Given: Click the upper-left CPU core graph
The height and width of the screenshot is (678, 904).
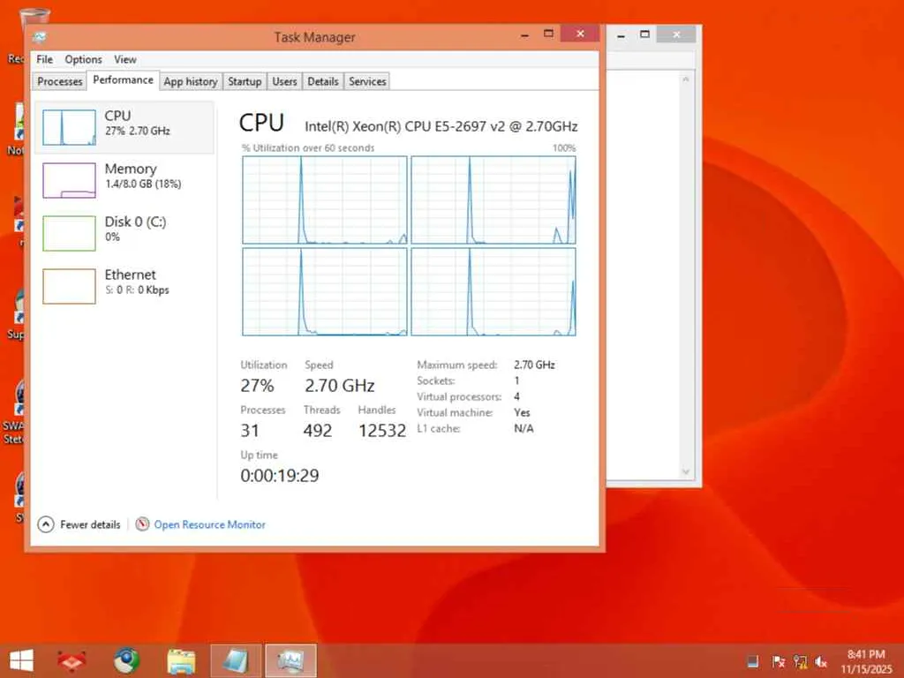Looking at the screenshot, I should 325,200.
